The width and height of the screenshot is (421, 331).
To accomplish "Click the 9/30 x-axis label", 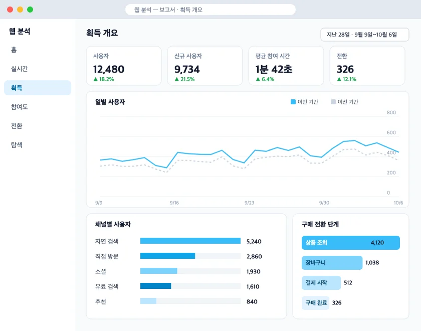I will pyautogui.click(x=324, y=203).
